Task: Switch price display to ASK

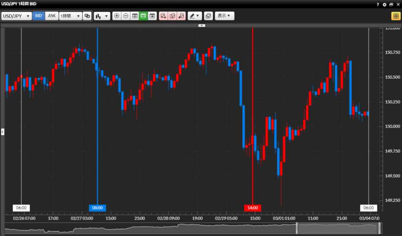Action: 52,16
